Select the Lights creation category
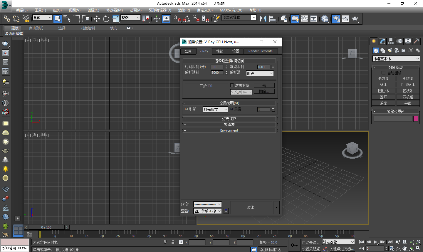This screenshot has height=252, width=423. 390,50
